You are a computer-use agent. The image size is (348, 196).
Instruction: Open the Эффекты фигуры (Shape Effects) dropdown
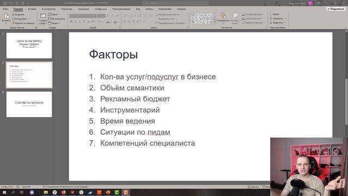click(253, 23)
